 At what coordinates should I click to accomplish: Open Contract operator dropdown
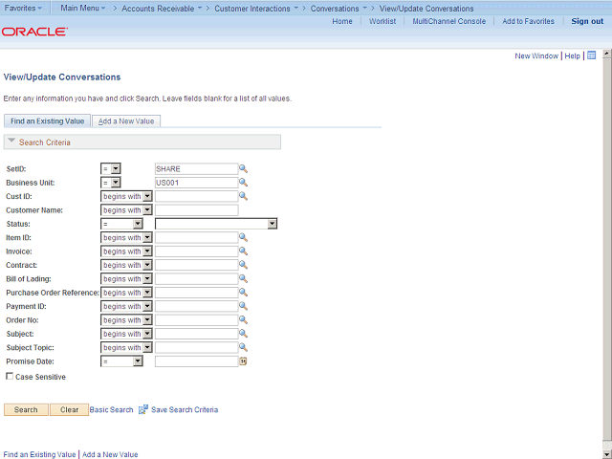pos(126,265)
